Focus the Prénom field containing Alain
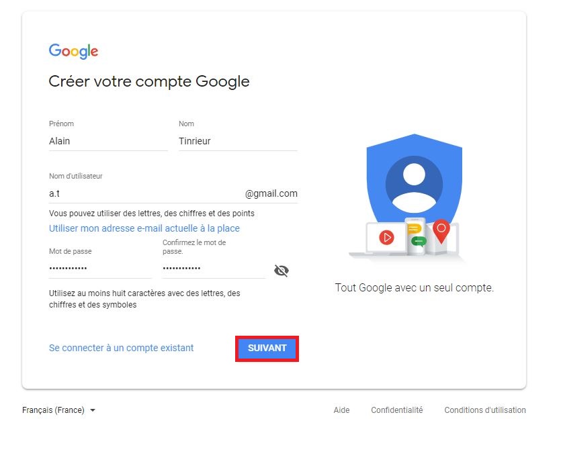 (x=108, y=141)
